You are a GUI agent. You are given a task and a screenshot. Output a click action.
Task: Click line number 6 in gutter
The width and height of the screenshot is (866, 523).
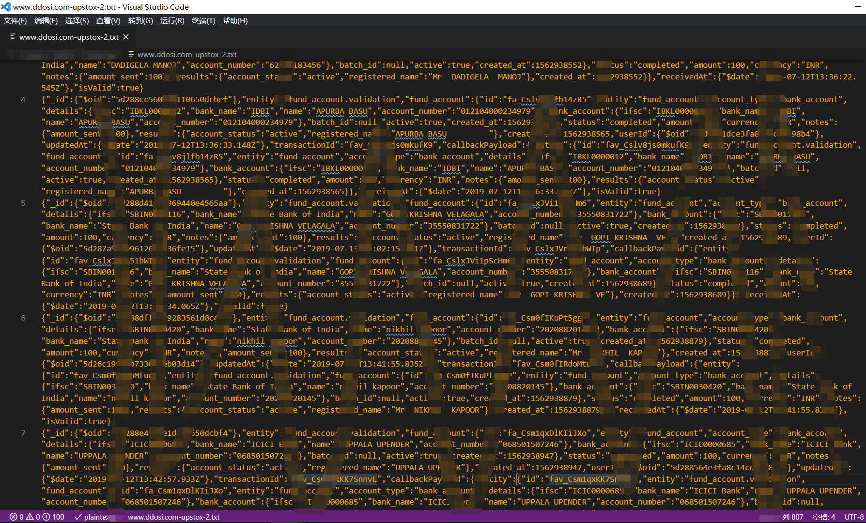pos(23,318)
